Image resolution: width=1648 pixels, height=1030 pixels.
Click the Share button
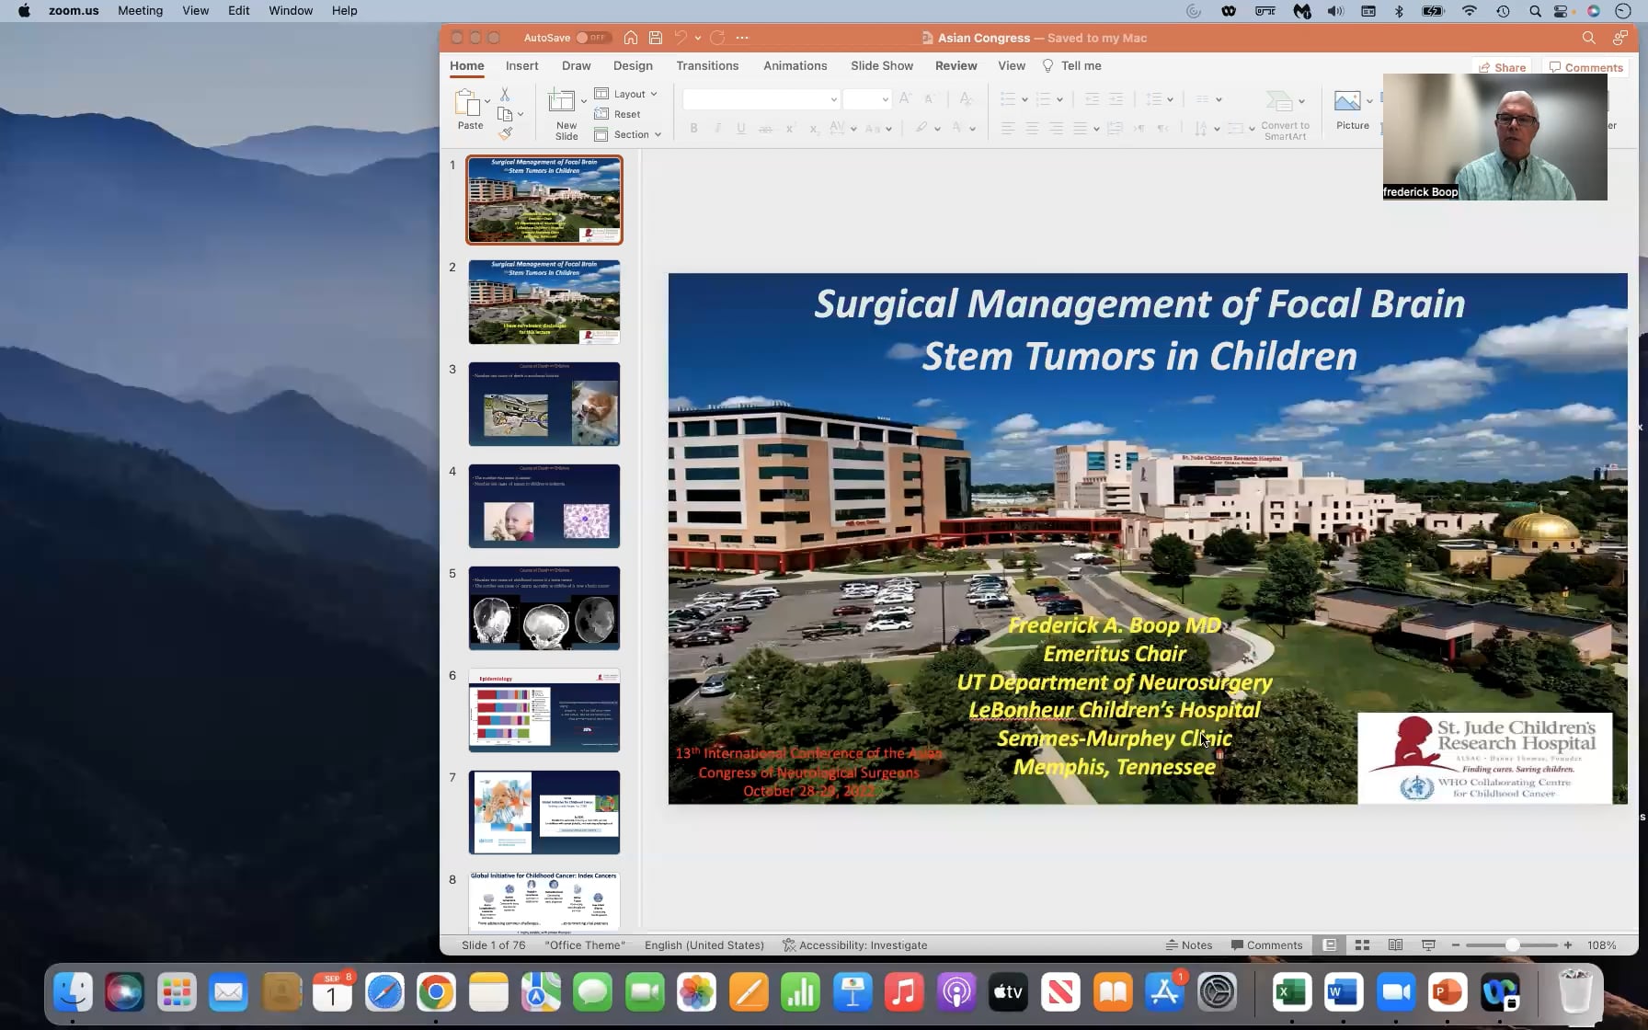pos(1502,67)
